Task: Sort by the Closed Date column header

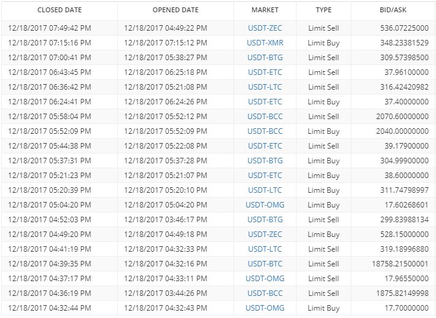Action: (x=60, y=10)
